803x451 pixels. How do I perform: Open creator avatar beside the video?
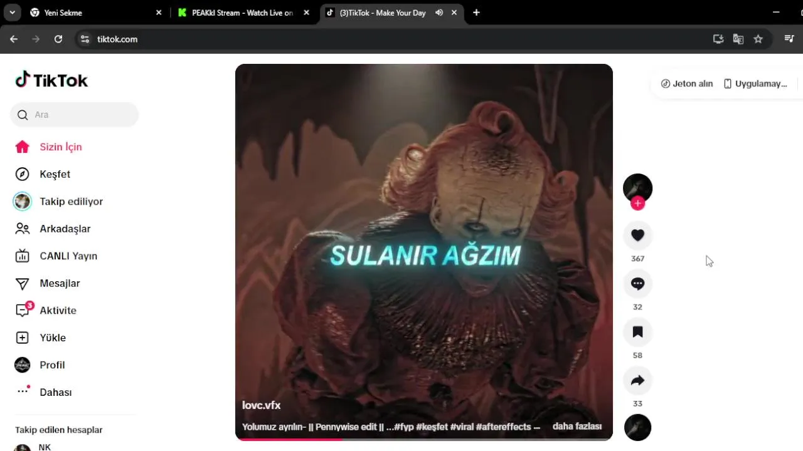(637, 188)
